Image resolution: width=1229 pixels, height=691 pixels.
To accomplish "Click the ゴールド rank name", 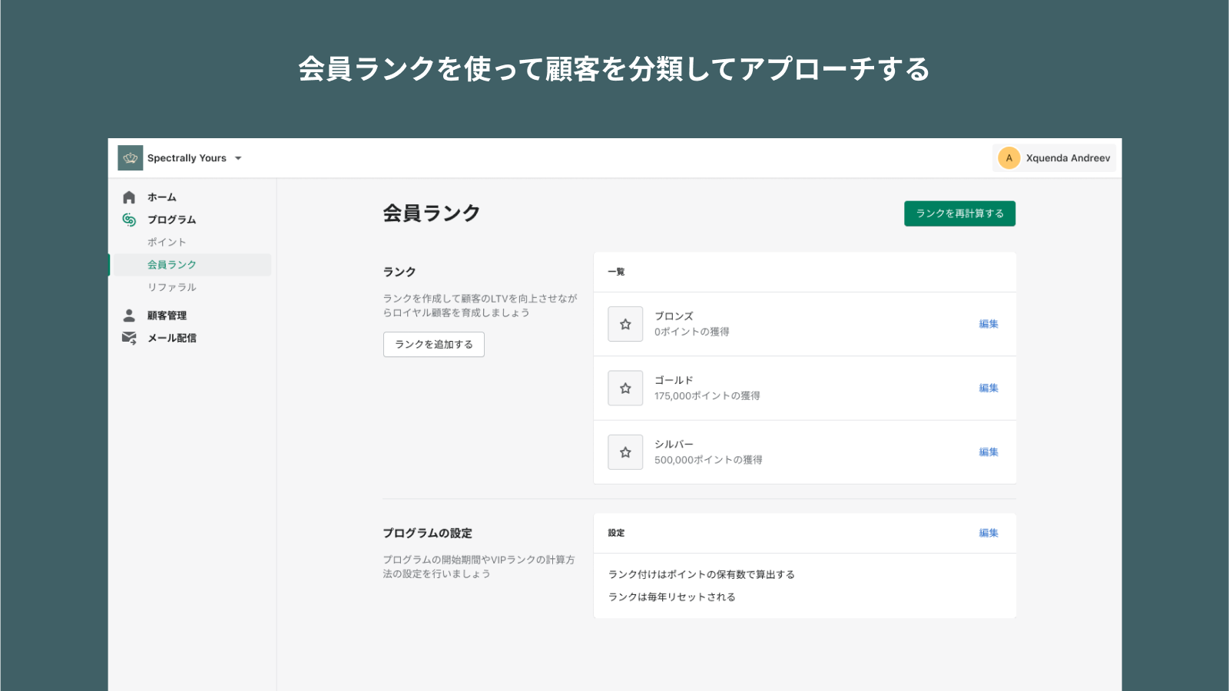I will point(674,380).
